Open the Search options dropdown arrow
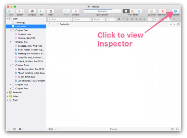187x138 pixels. 22,11
